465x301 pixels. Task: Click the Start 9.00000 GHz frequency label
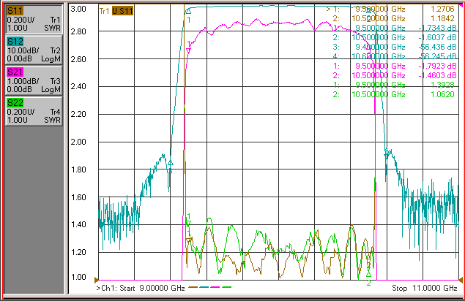141,288
